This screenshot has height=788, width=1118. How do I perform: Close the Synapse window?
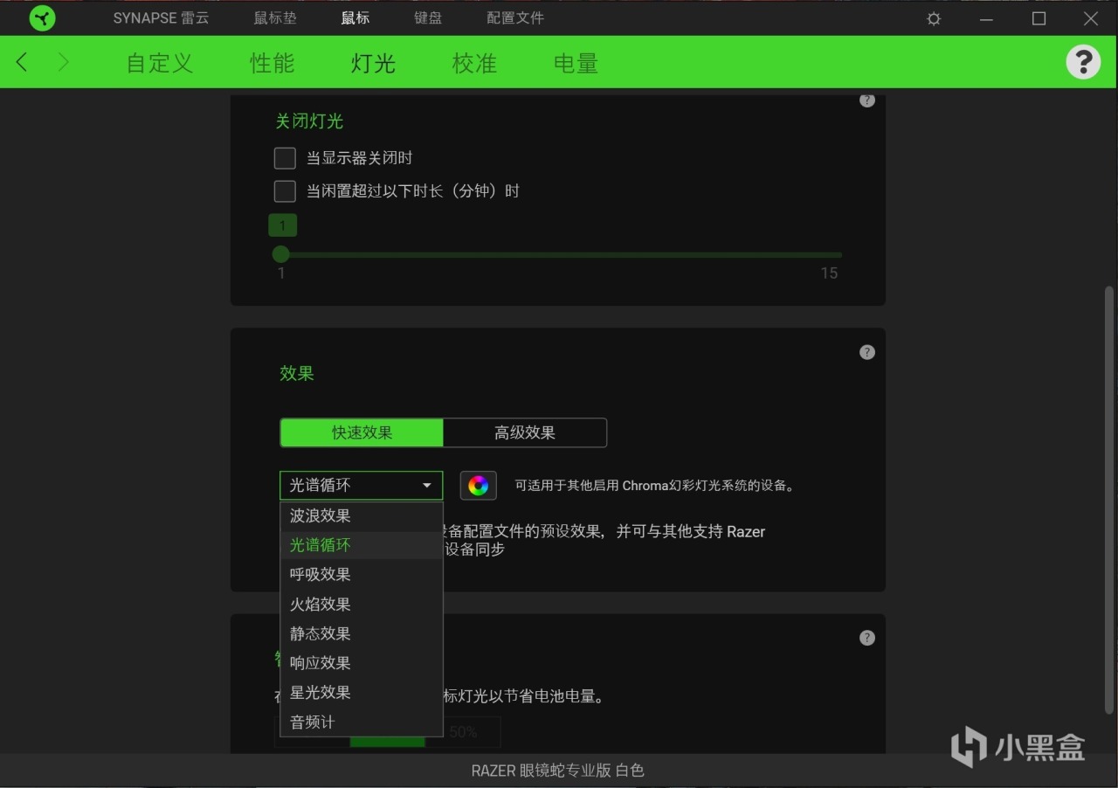click(1091, 18)
